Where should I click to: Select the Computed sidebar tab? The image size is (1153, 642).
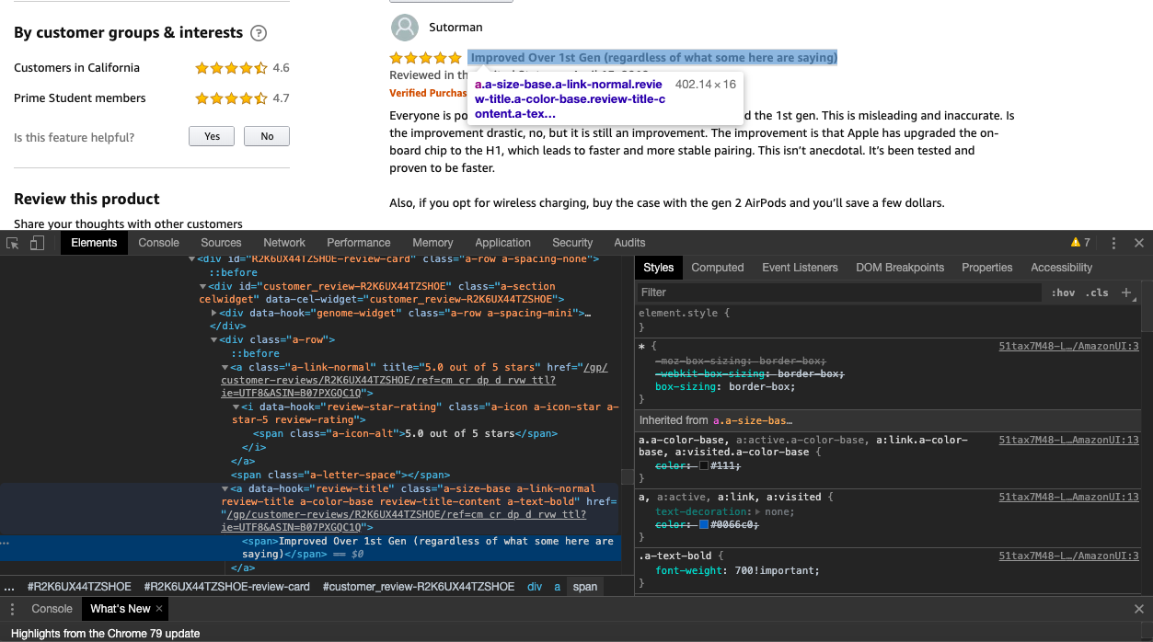coord(718,268)
